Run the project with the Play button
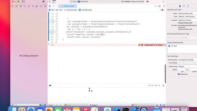The width and height of the screenshot is (197, 111). [x=44, y=2]
